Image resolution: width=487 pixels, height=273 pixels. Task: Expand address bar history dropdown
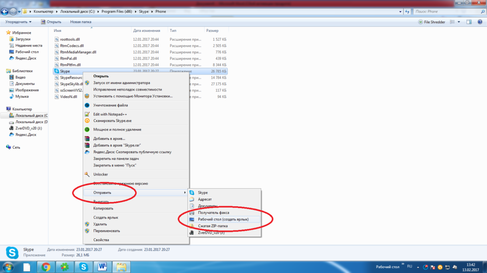pyautogui.click(x=400, y=12)
